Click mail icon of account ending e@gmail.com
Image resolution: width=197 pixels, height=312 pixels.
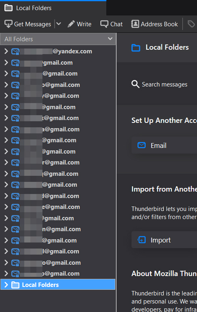click(15, 207)
